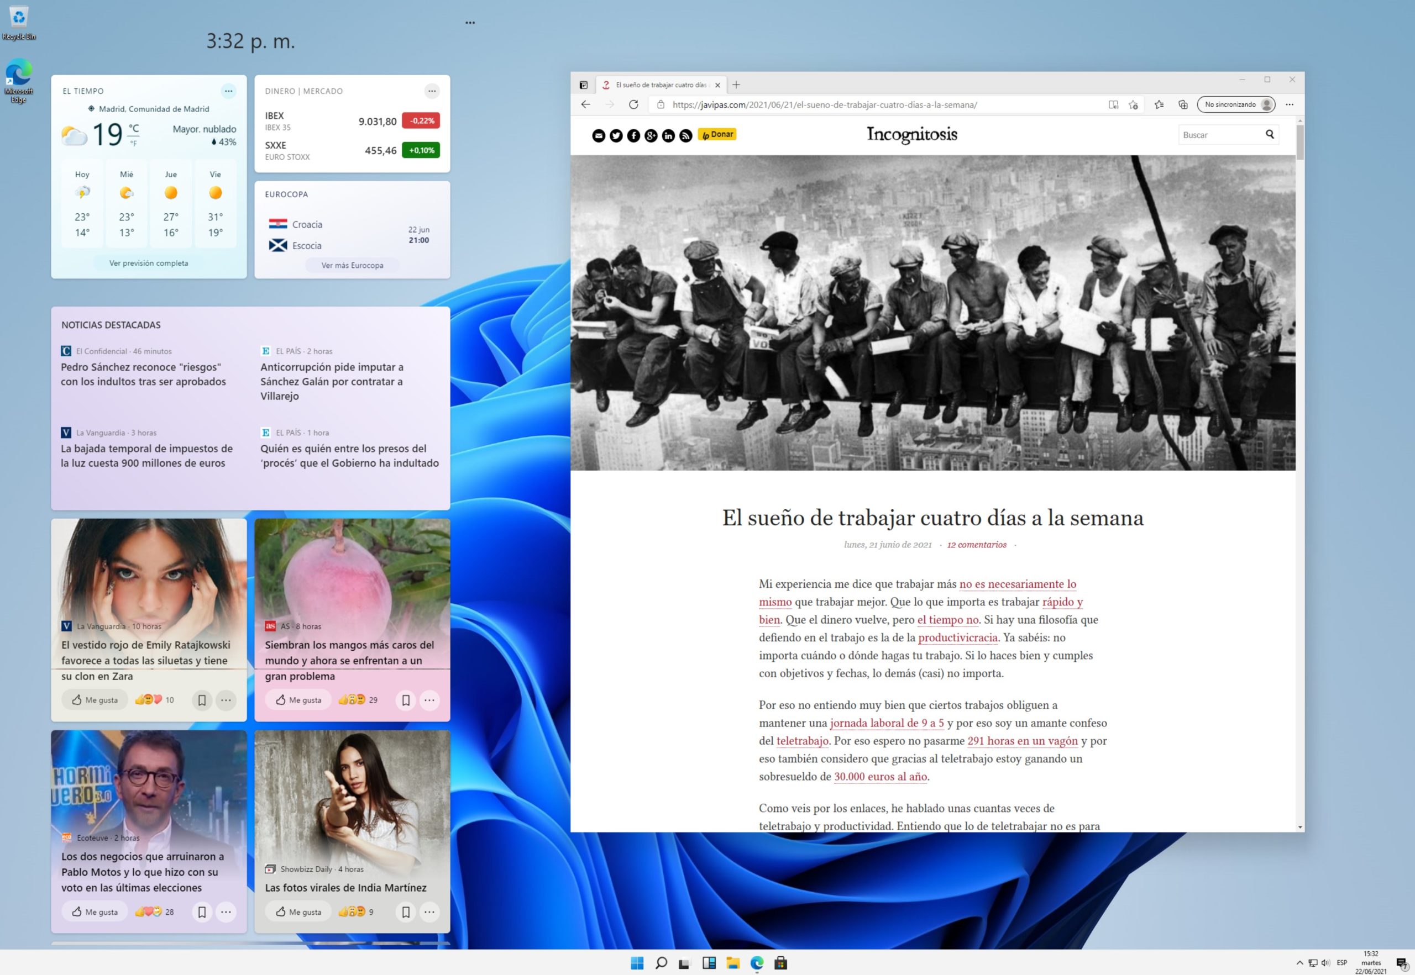Toggle save bookmark on mangos article
The height and width of the screenshot is (975, 1415).
[405, 700]
